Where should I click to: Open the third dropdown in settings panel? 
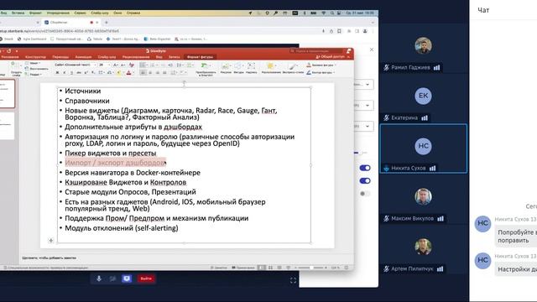point(363,127)
